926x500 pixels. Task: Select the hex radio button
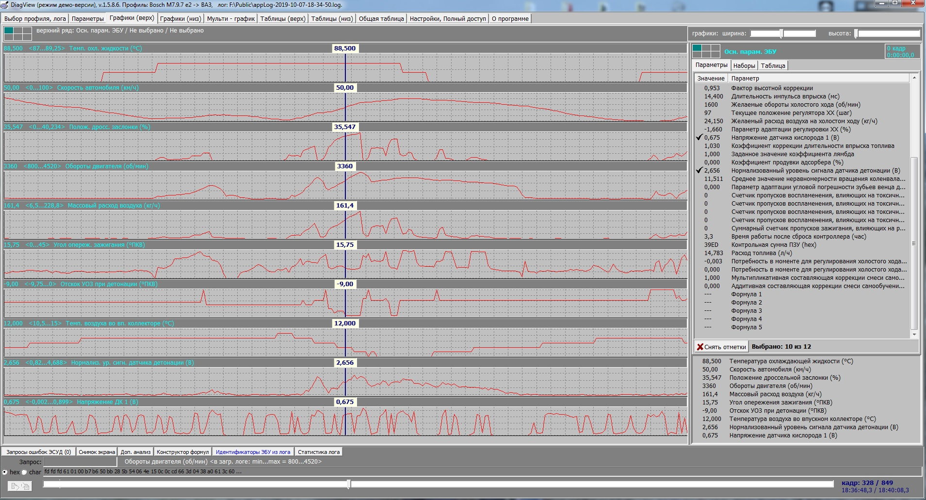coord(5,472)
